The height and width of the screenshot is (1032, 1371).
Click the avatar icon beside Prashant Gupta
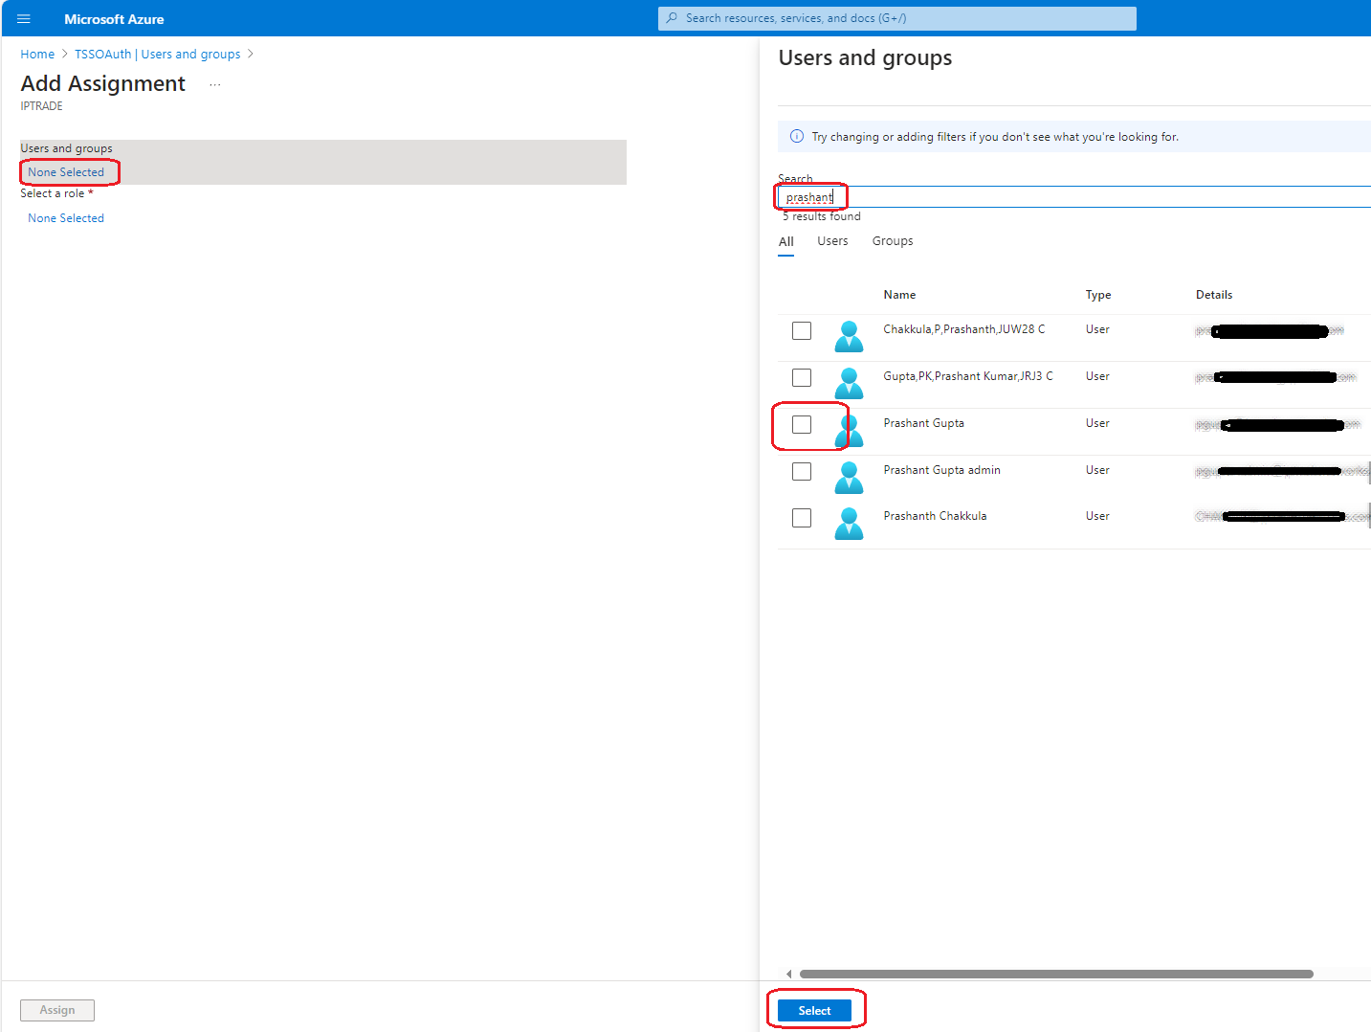click(849, 430)
